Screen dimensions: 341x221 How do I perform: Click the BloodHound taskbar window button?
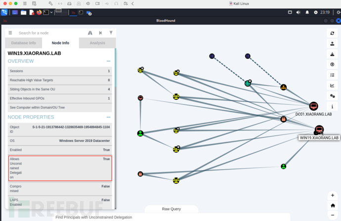tap(73, 13)
